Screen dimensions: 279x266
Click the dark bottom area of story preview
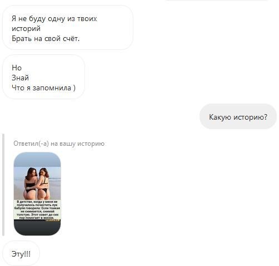37,228
